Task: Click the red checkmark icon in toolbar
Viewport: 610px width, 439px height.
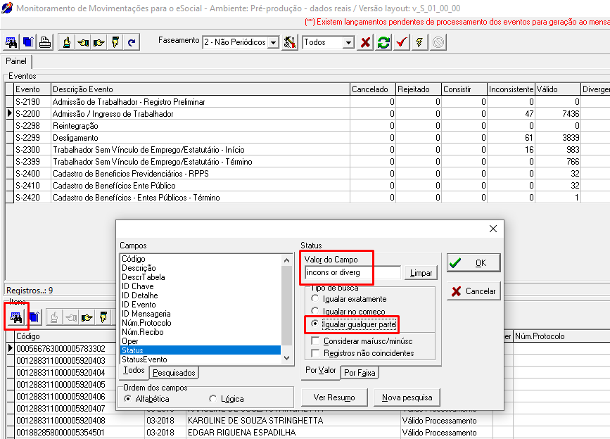Action: (x=401, y=43)
